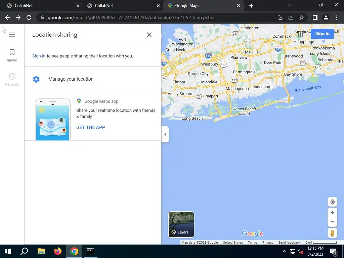Open the Google apps grid icon
Screen dimensions: 344x258
click(x=301, y=34)
